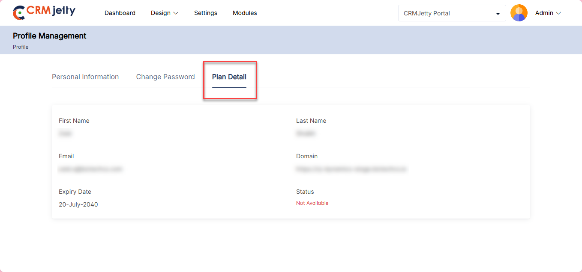Click the blurred domain URL value
Image resolution: width=582 pixels, height=272 pixels.
pos(351,169)
